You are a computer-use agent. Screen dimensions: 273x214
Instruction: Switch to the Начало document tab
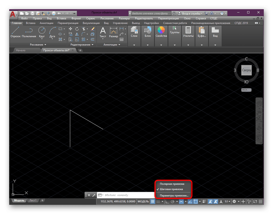(x=21, y=50)
